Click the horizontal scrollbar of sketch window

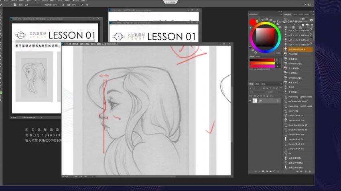tap(132, 176)
